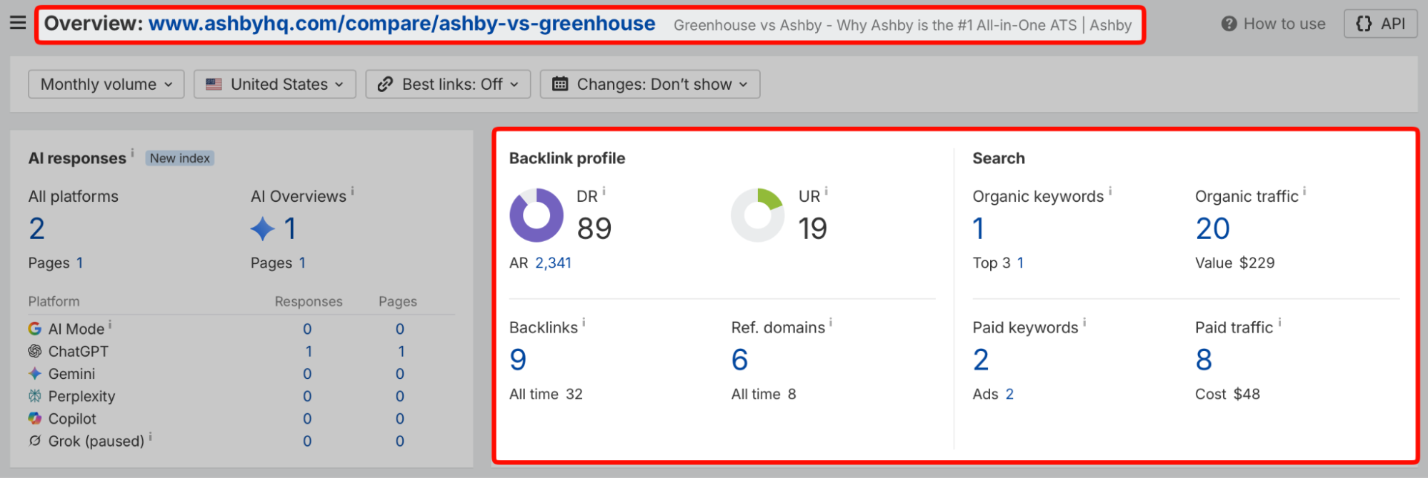
Task: Click the Google AI Mode icon
Action: click(35, 329)
